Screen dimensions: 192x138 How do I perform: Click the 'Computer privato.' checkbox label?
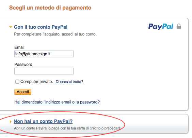tap(37, 82)
